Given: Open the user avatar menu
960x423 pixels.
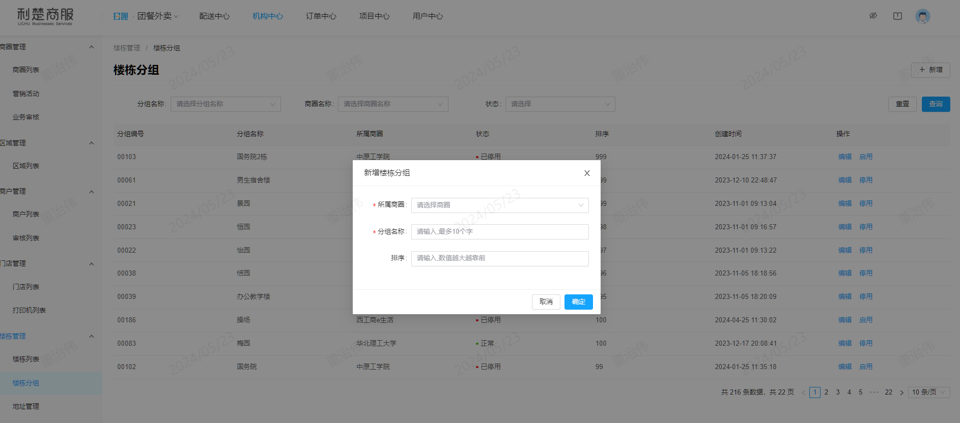Looking at the screenshot, I should [923, 16].
